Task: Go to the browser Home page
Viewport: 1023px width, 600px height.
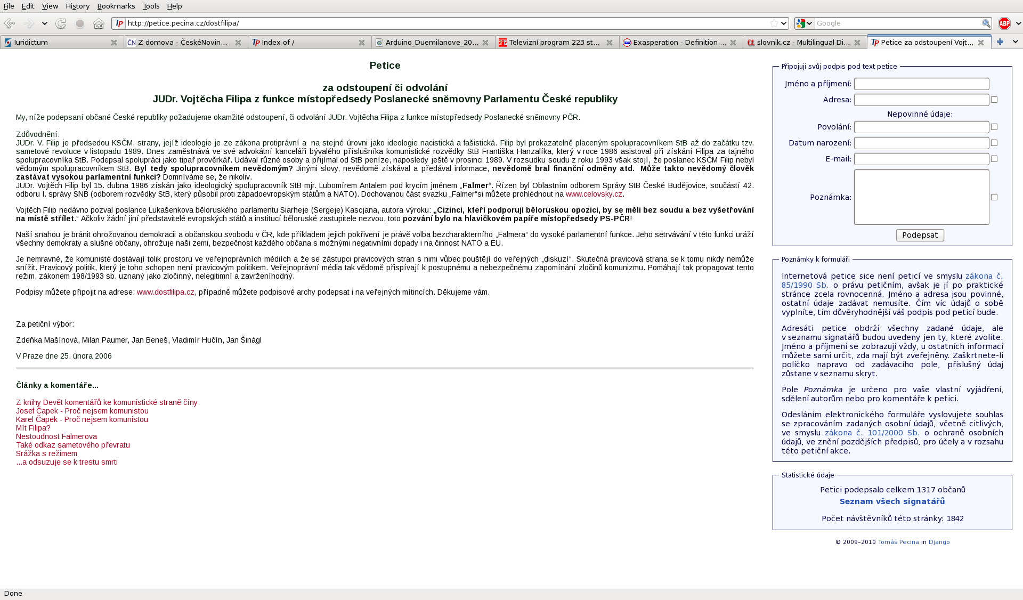Action: tap(99, 23)
